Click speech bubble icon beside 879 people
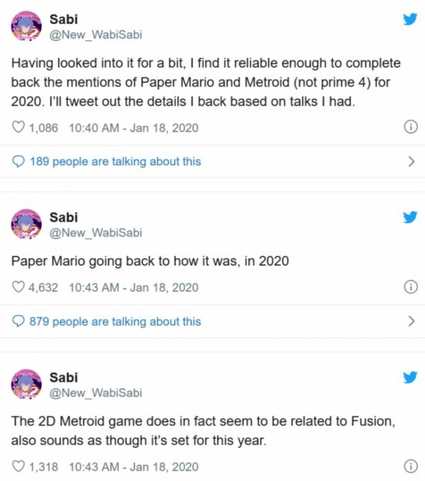Viewport: 425px width, 481px height. (x=18, y=322)
